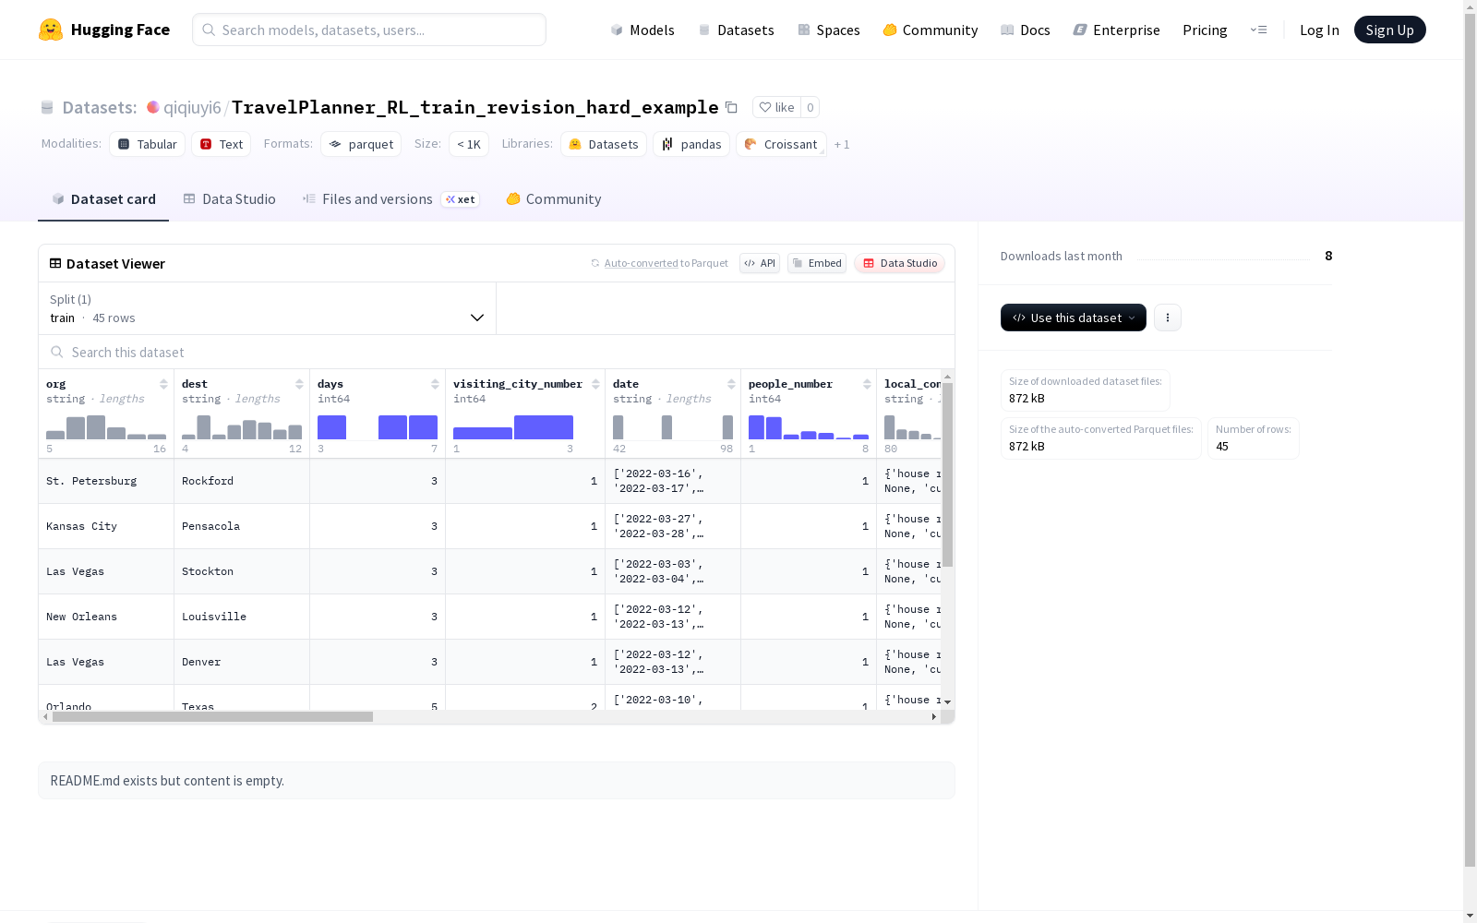
Task: Click the table horizontal scrollbar
Action: (212, 717)
